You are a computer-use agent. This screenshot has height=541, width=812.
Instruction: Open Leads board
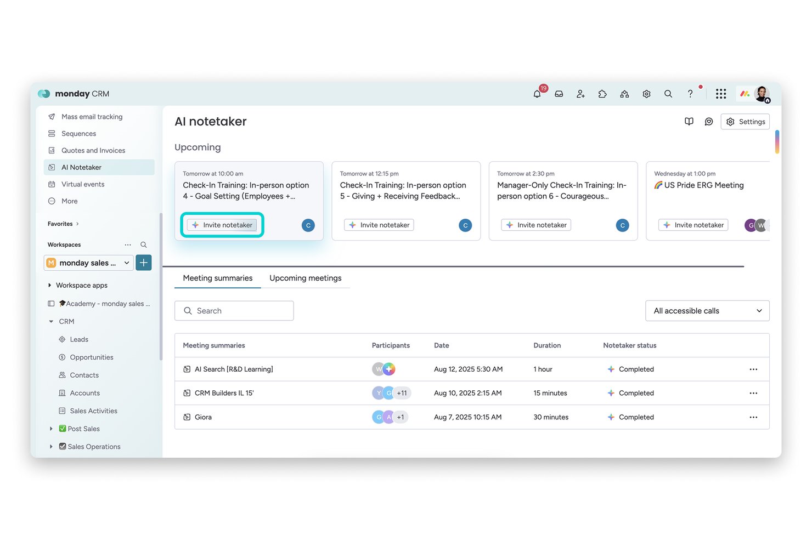click(x=79, y=340)
